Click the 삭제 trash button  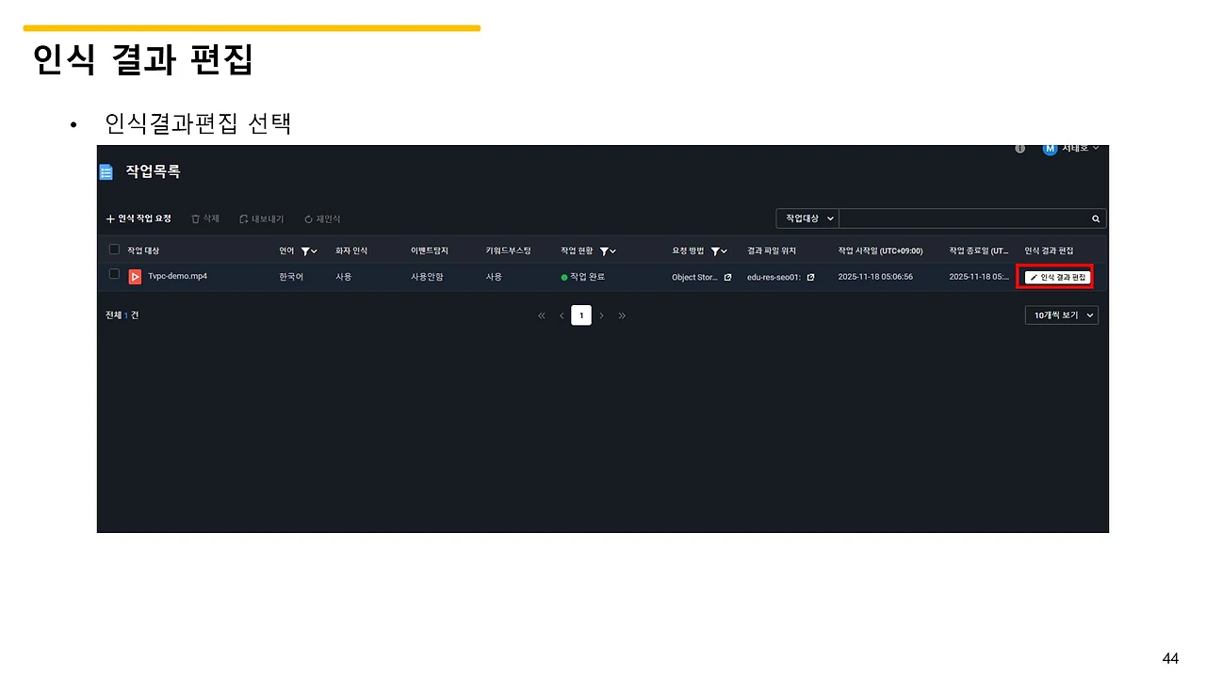pyautogui.click(x=204, y=218)
